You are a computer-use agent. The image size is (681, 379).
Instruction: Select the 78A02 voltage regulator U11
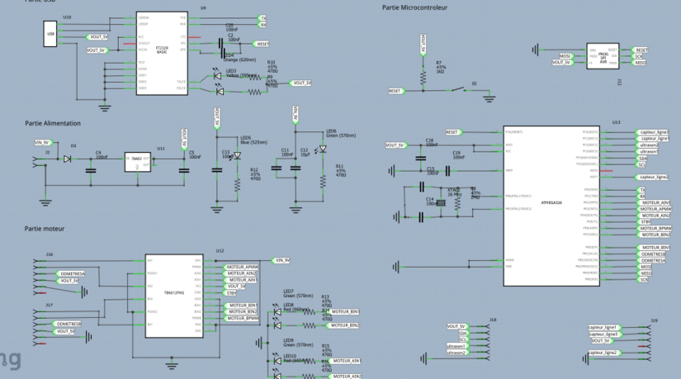(136, 159)
